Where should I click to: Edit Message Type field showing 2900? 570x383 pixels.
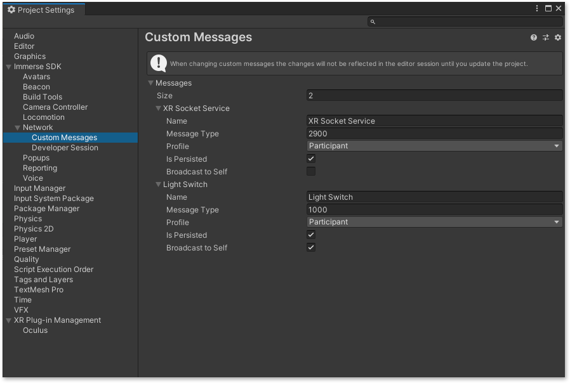tap(434, 134)
